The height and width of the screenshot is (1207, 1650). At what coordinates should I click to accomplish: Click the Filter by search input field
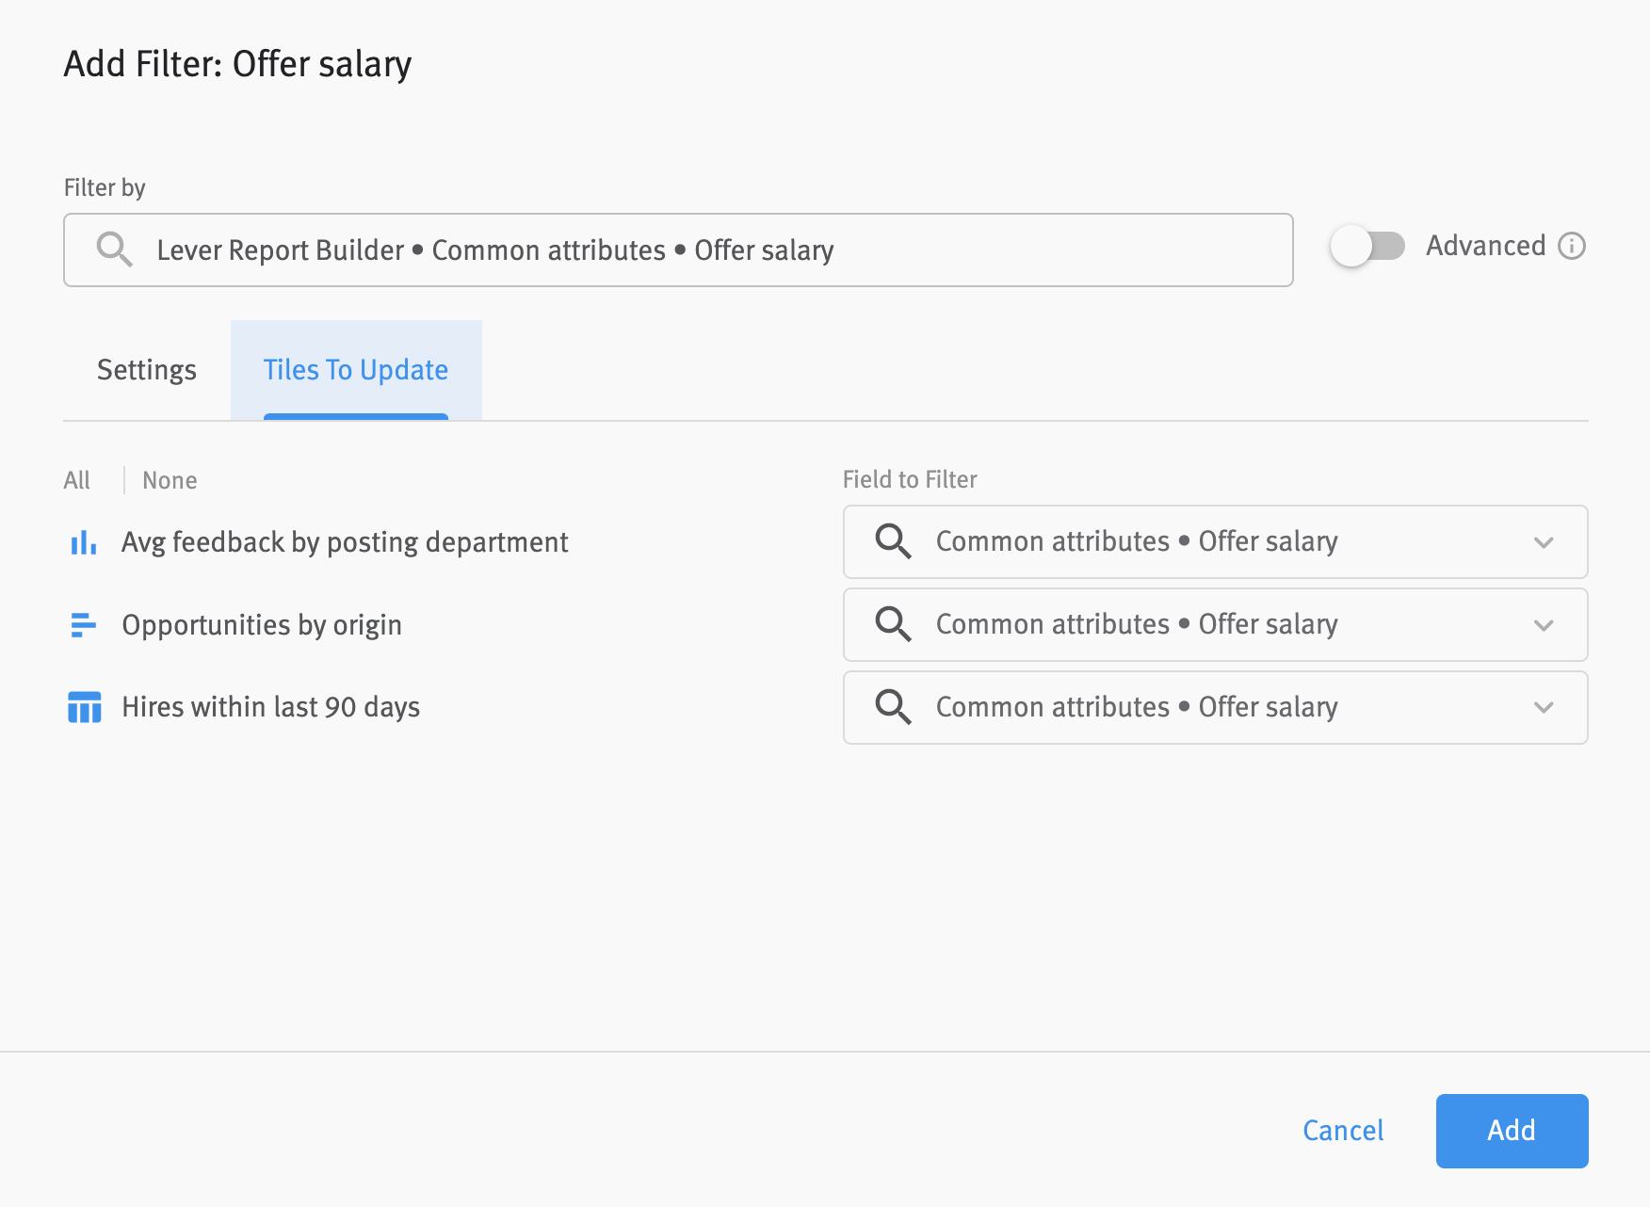(x=678, y=250)
